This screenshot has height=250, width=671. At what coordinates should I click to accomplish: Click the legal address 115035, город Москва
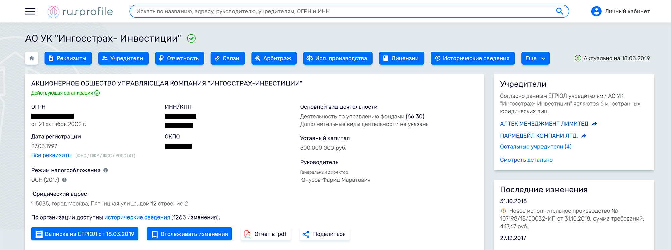[x=109, y=204]
